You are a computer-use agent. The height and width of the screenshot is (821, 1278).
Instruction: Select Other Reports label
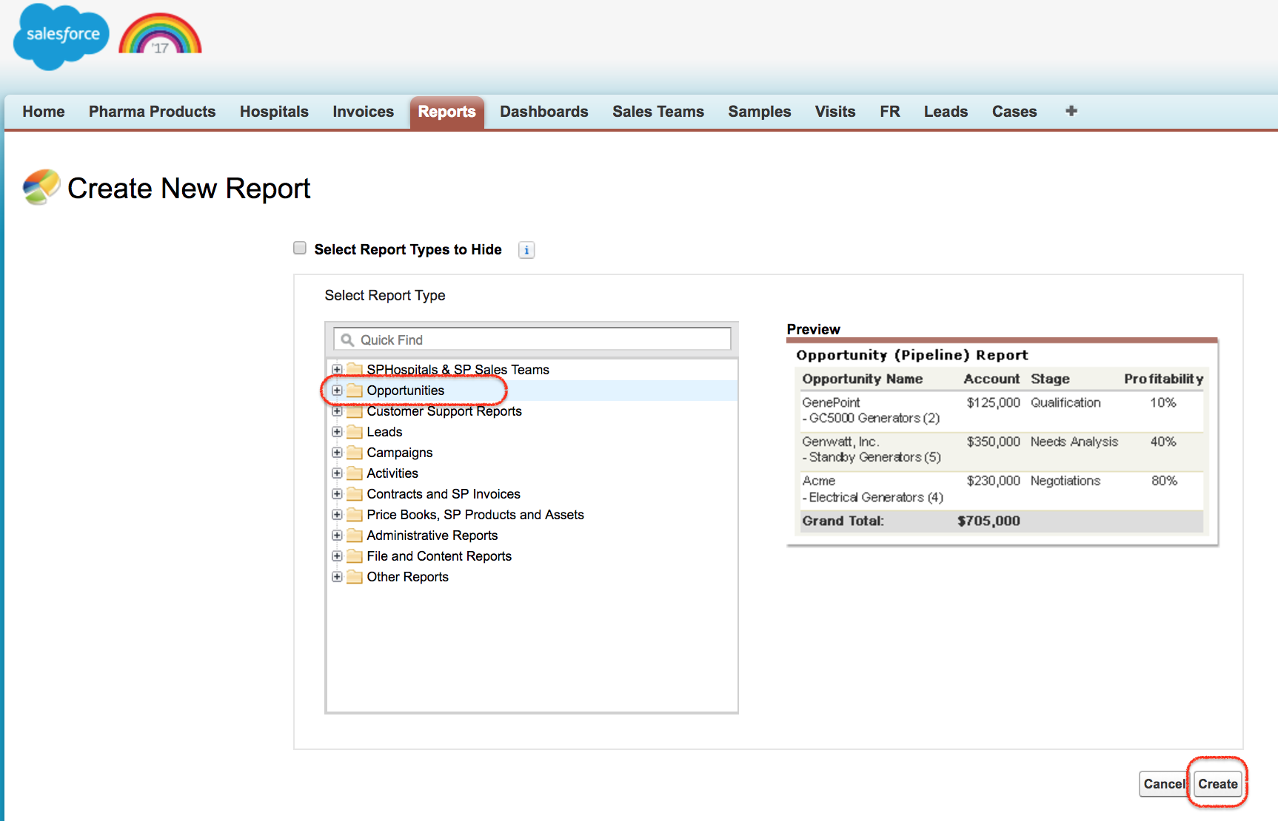[407, 576]
